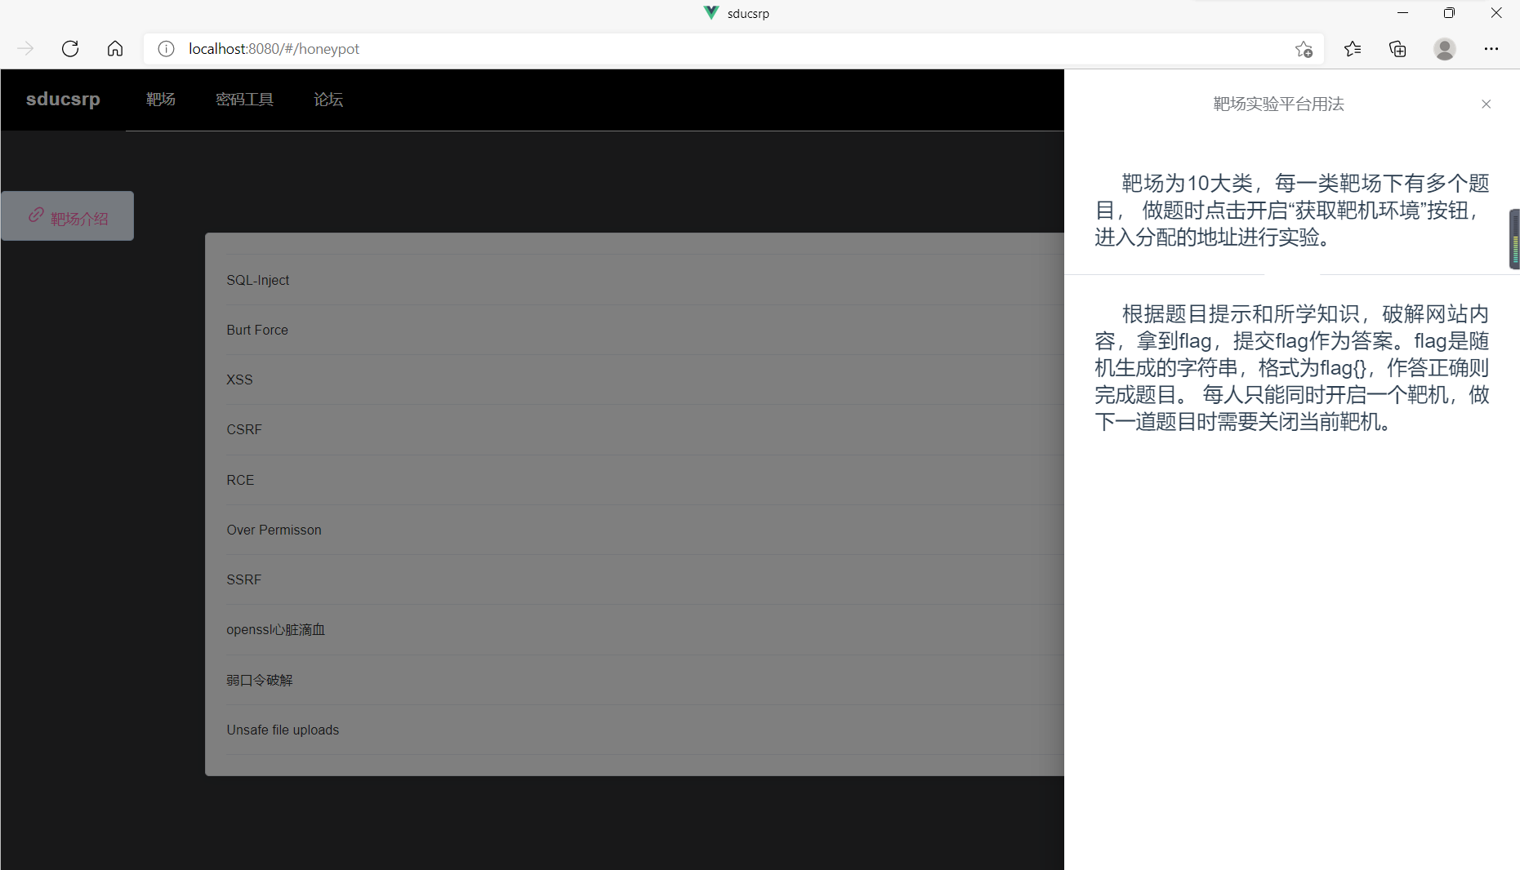This screenshot has height=870, width=1520.
Task: Expand the Unsafe file uploads row
Action: (644, 730)
